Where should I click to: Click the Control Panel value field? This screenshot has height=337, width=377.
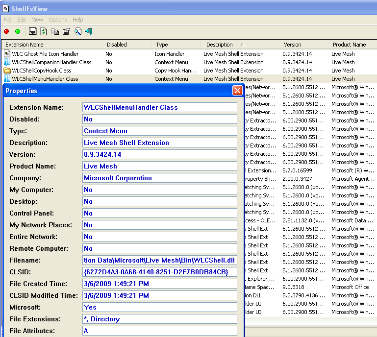point(160,213)
